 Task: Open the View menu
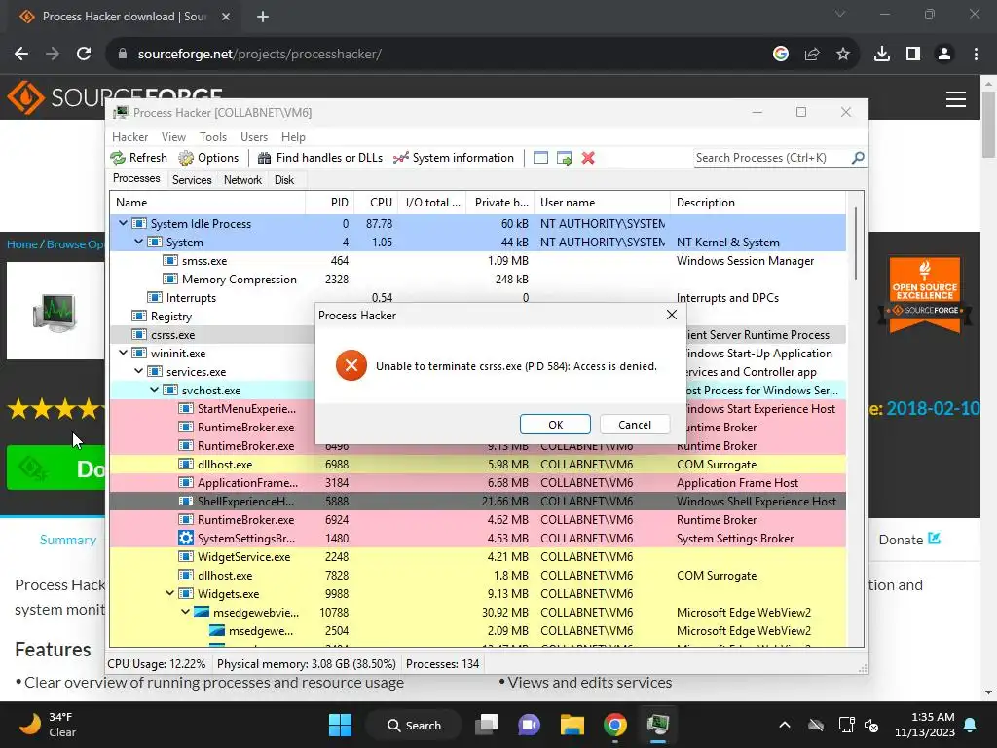click(x=173, y=137)
